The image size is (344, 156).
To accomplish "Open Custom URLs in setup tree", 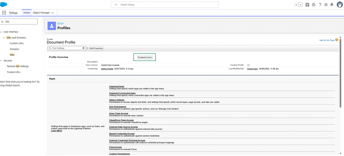I will point(17,43).
